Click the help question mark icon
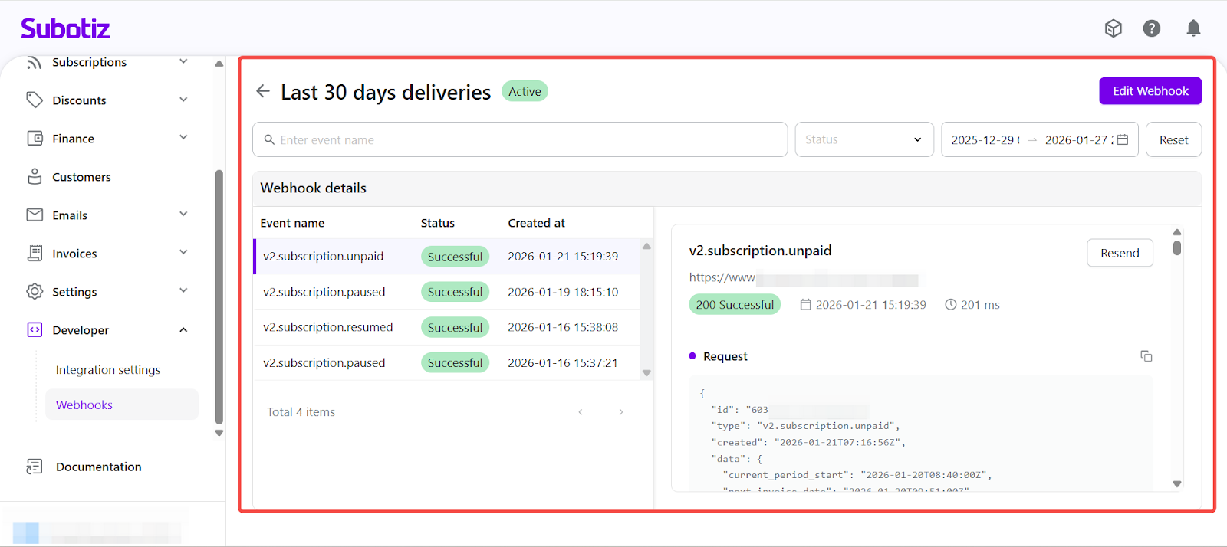This screenshot has width=1227, height=547. click(x=1151, y=28)
